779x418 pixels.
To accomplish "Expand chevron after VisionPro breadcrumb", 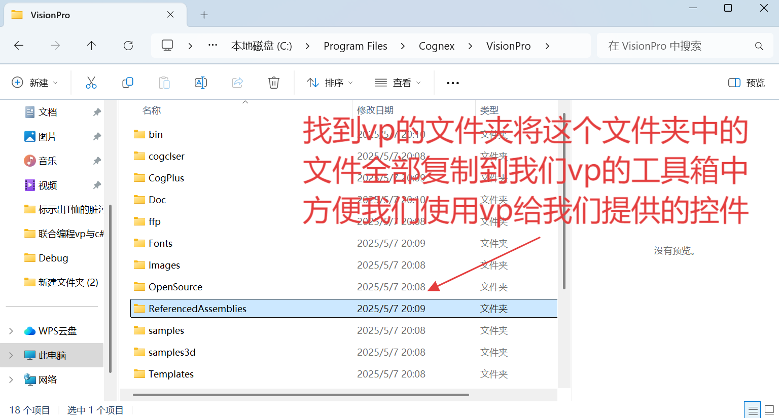I will tap(547, 46).
